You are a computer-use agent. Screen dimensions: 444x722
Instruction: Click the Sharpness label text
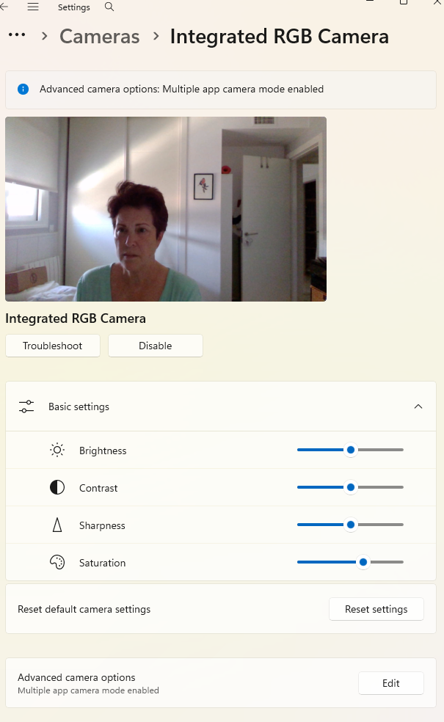102,526
